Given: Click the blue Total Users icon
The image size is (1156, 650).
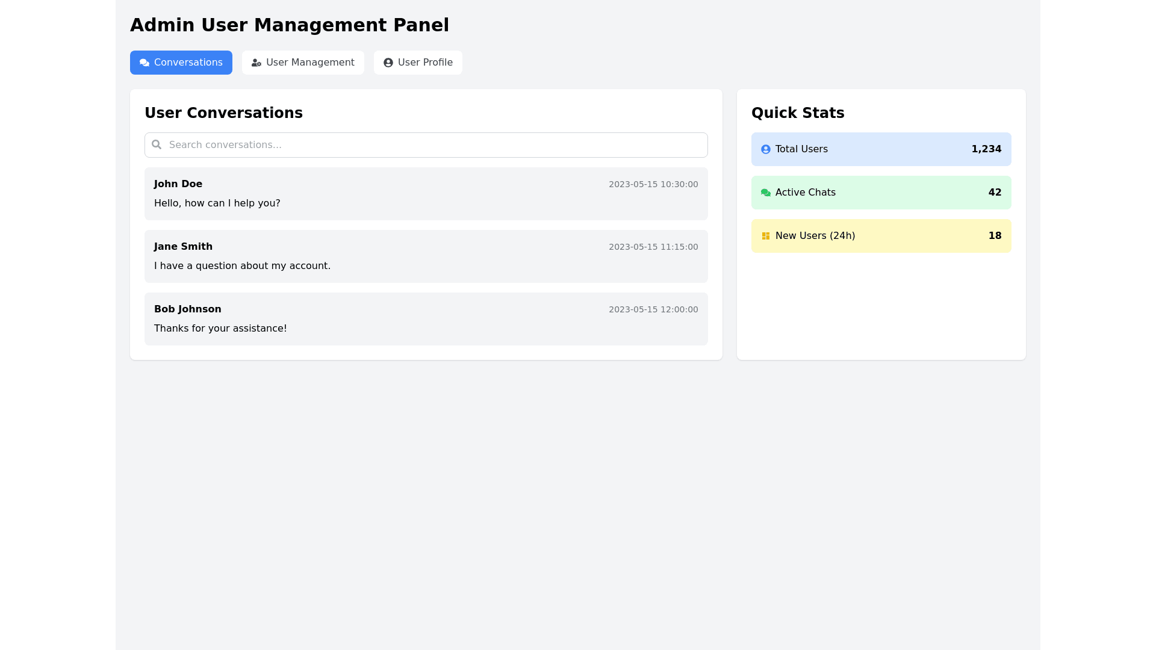Looking at the screenshot, I should pos(766,149).
